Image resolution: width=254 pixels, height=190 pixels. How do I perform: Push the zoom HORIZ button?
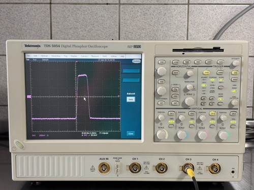175,96
